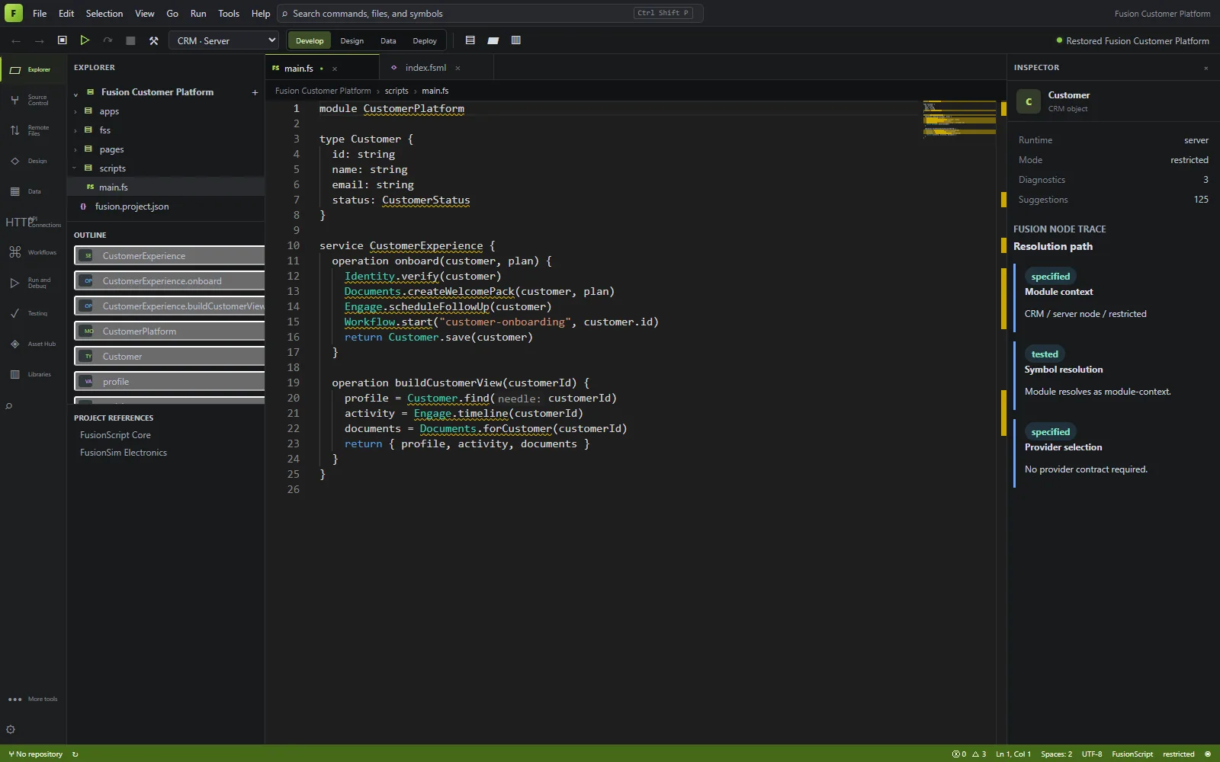Open FusionSim Electronics project reference
The height and width of the screenshot is (762, 1220).
coord(124,453)
